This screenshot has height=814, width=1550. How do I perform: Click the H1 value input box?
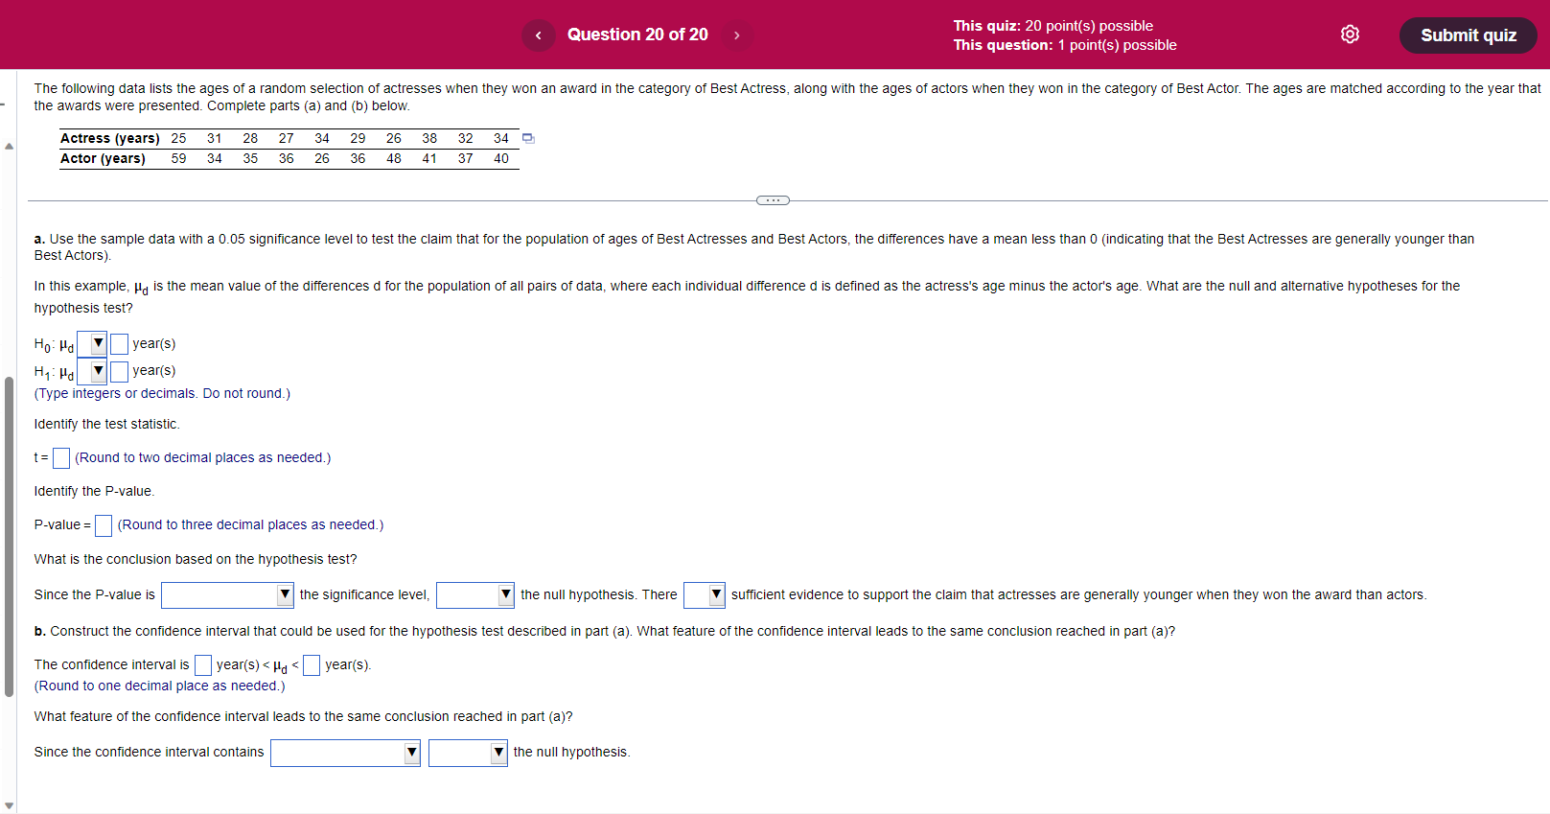click(x=119, y=371)
